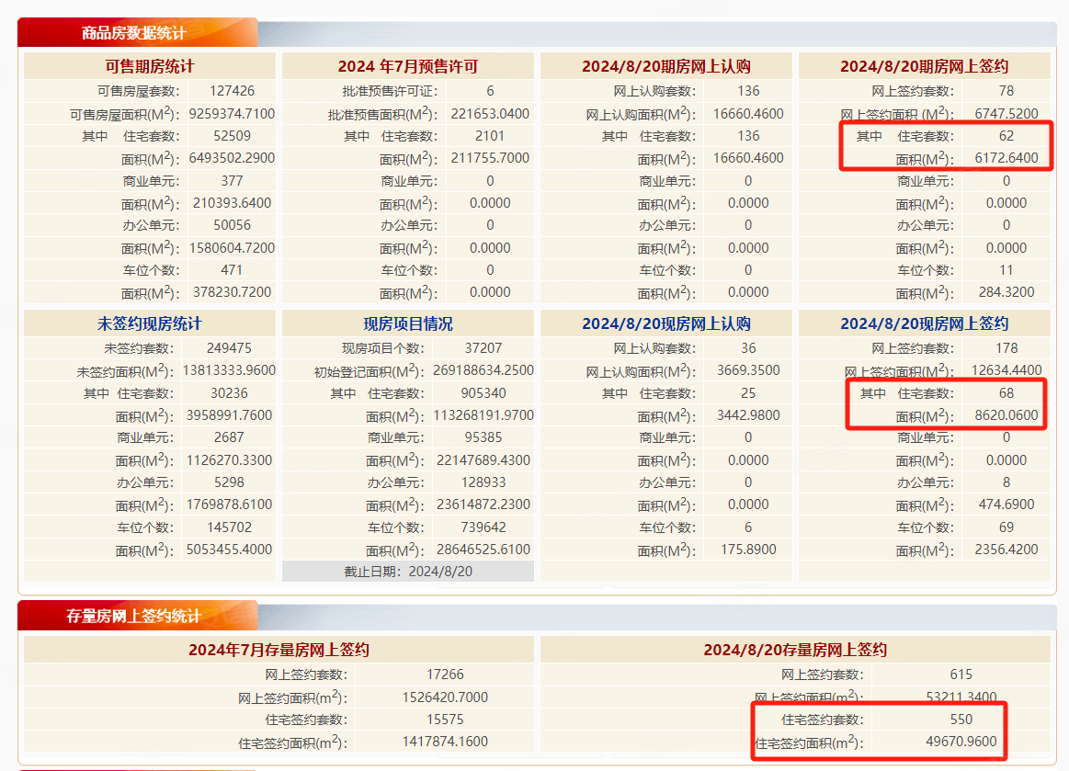
Task: Click the 现房项目情况 heading
Action: coord(407,323)
